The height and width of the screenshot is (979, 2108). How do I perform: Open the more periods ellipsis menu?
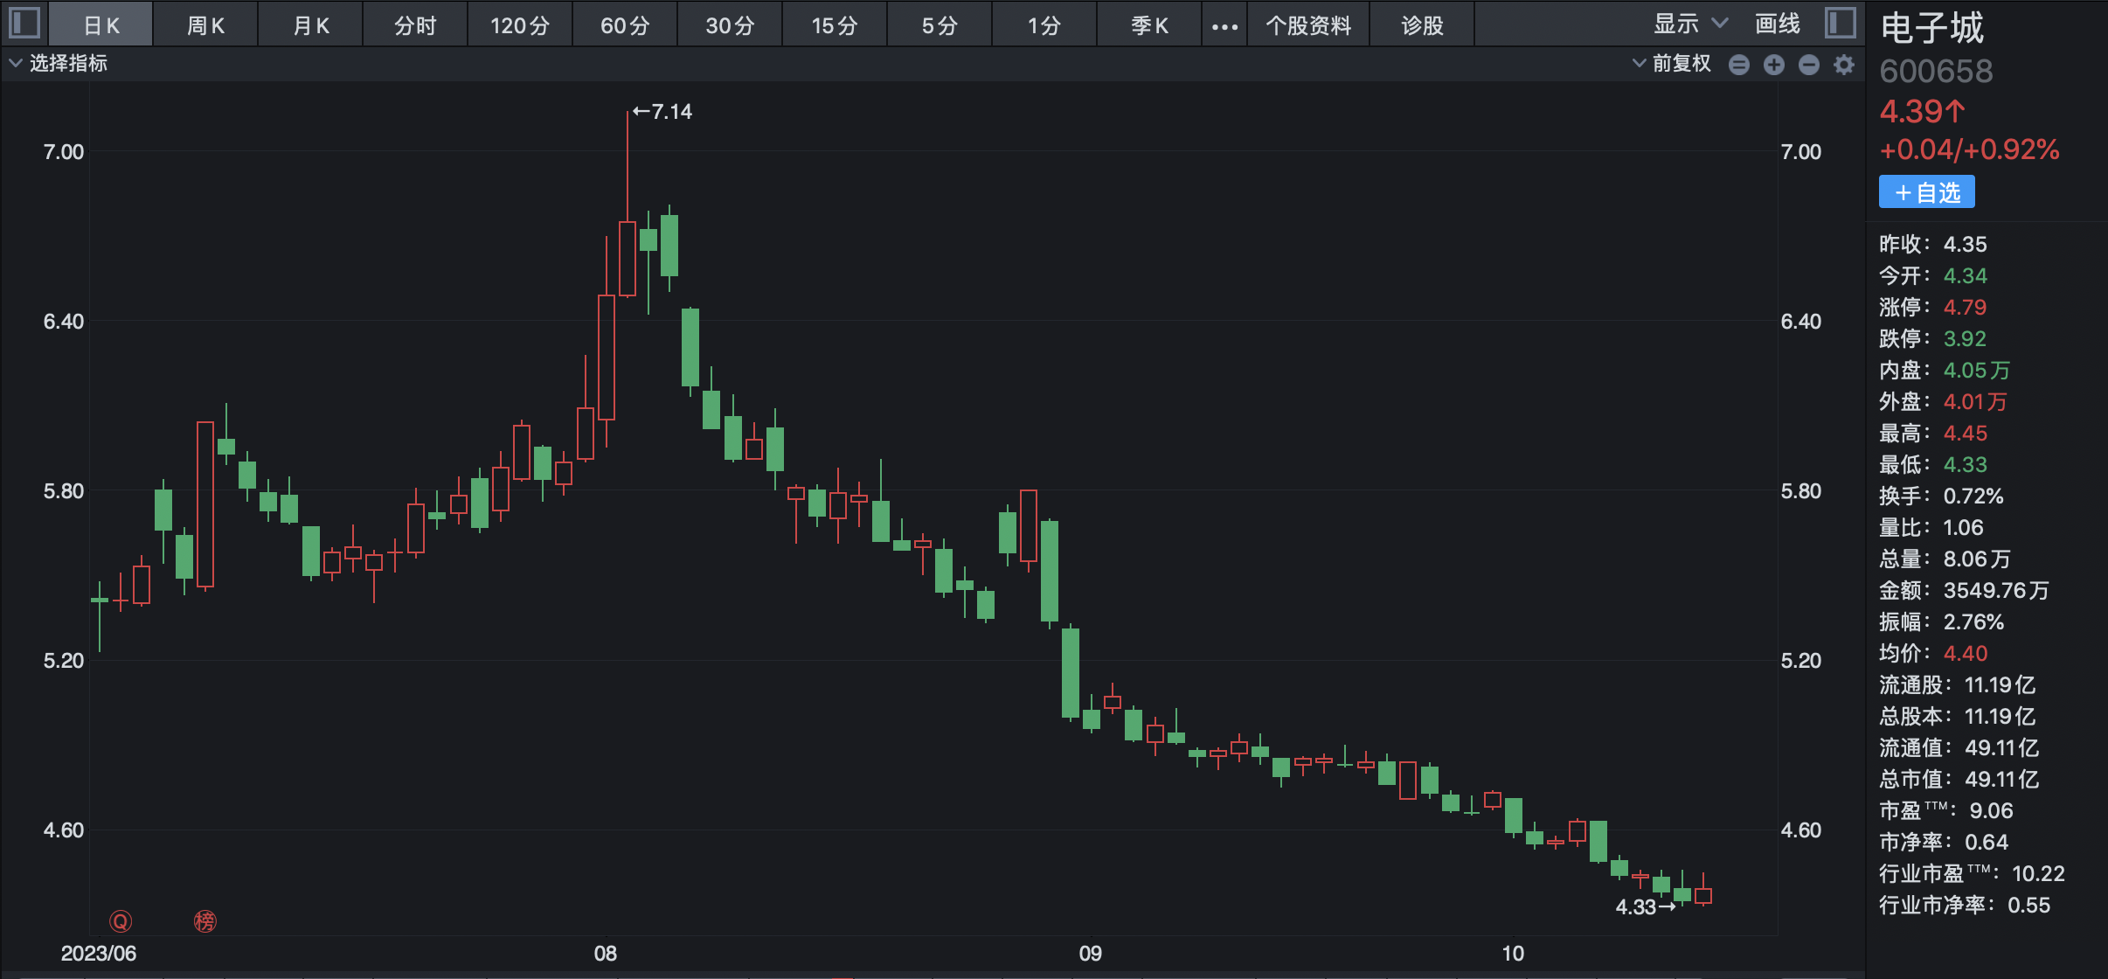[x=1224, y=26]
